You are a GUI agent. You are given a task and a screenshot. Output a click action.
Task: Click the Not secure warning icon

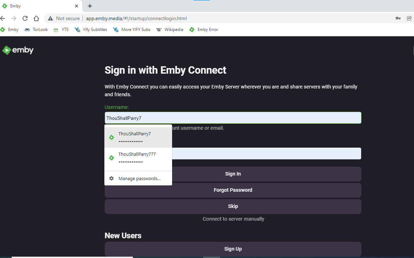50,18
